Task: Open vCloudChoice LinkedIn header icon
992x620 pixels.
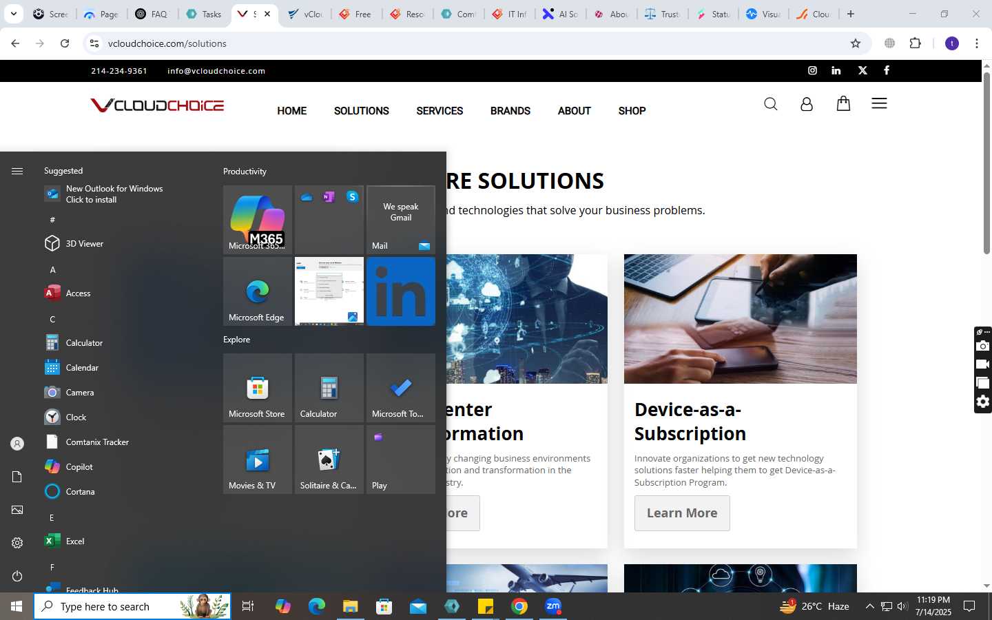Action: coord(836,70)
